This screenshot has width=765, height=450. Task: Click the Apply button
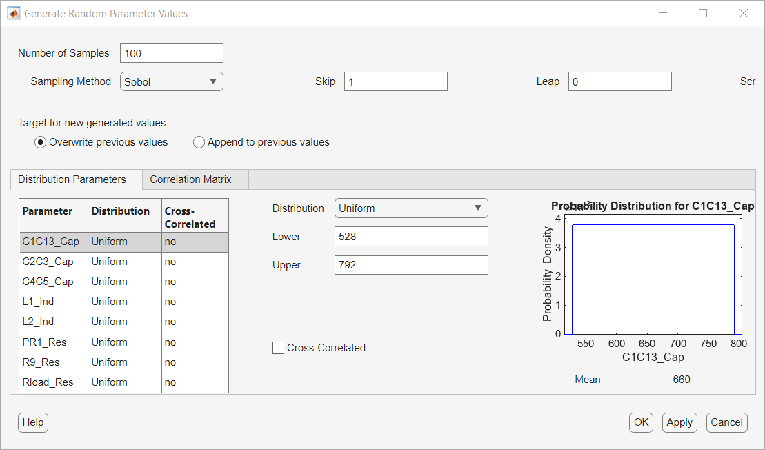tap(679, 422)
